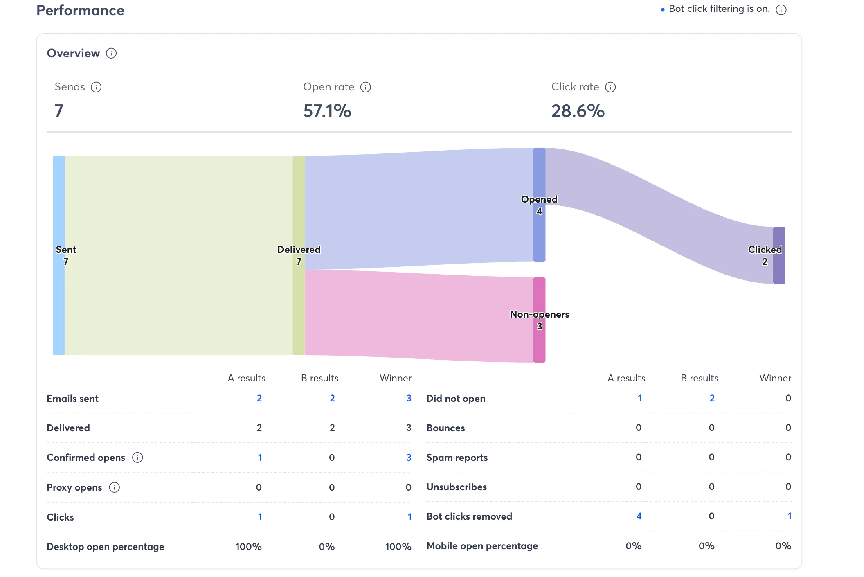Click the purple Clicked node bar
This screenshot has width=864, height=577.
779,237
